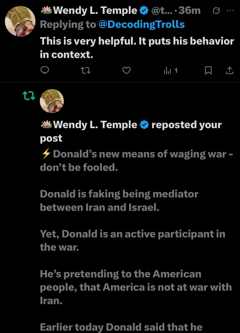
Task: Repost Wendy's reply using the retweet icon
Action: click(86, 70)
